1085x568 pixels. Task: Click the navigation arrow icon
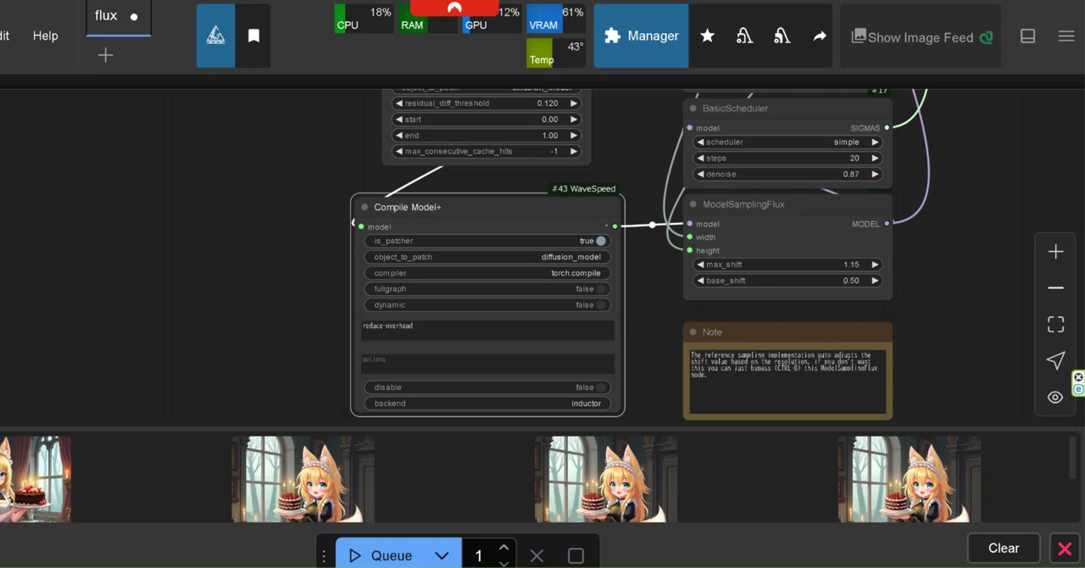coord(1055,361)
